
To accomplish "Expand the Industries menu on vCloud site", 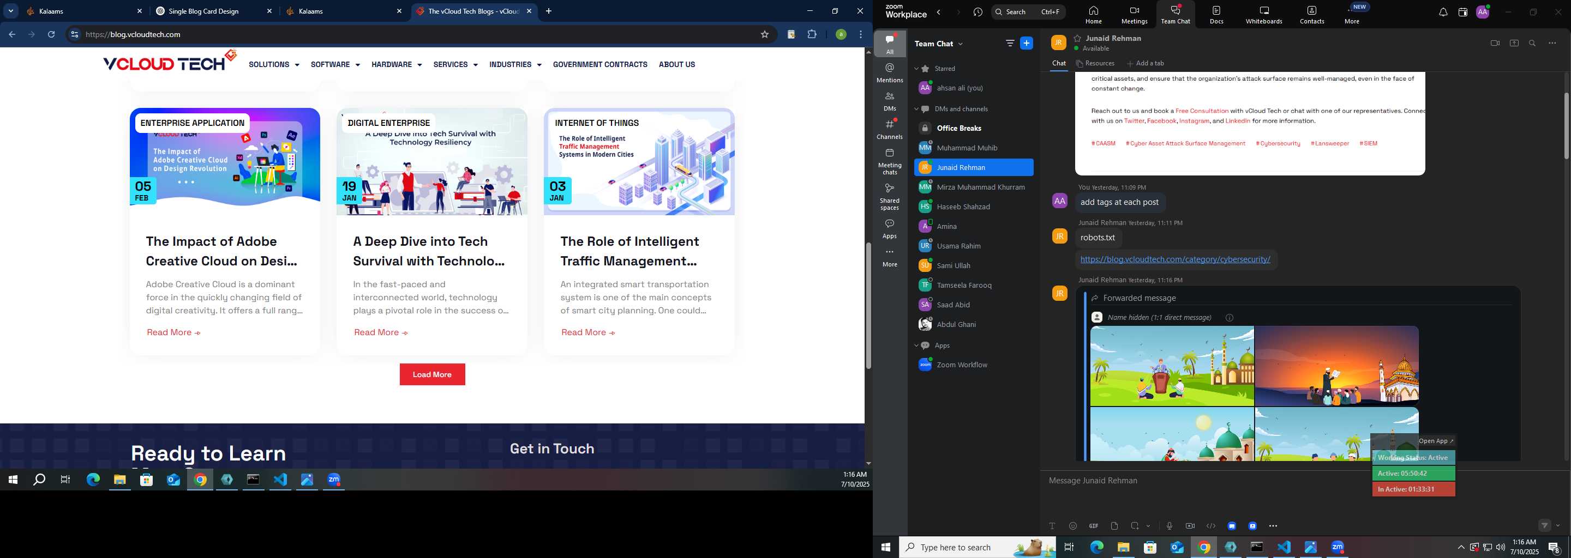I will [x=515, y=64].
